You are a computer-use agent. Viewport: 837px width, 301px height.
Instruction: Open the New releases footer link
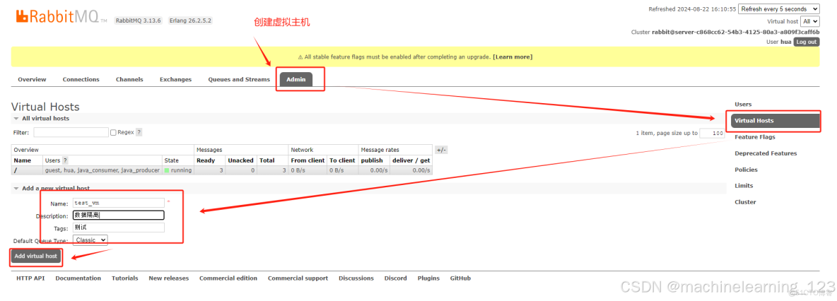pyautogui.click(x=169, y=278)
